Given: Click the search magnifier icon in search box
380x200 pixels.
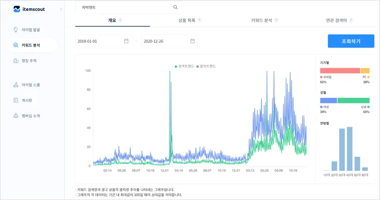Looking at the screenshot, I should [176, 7].
